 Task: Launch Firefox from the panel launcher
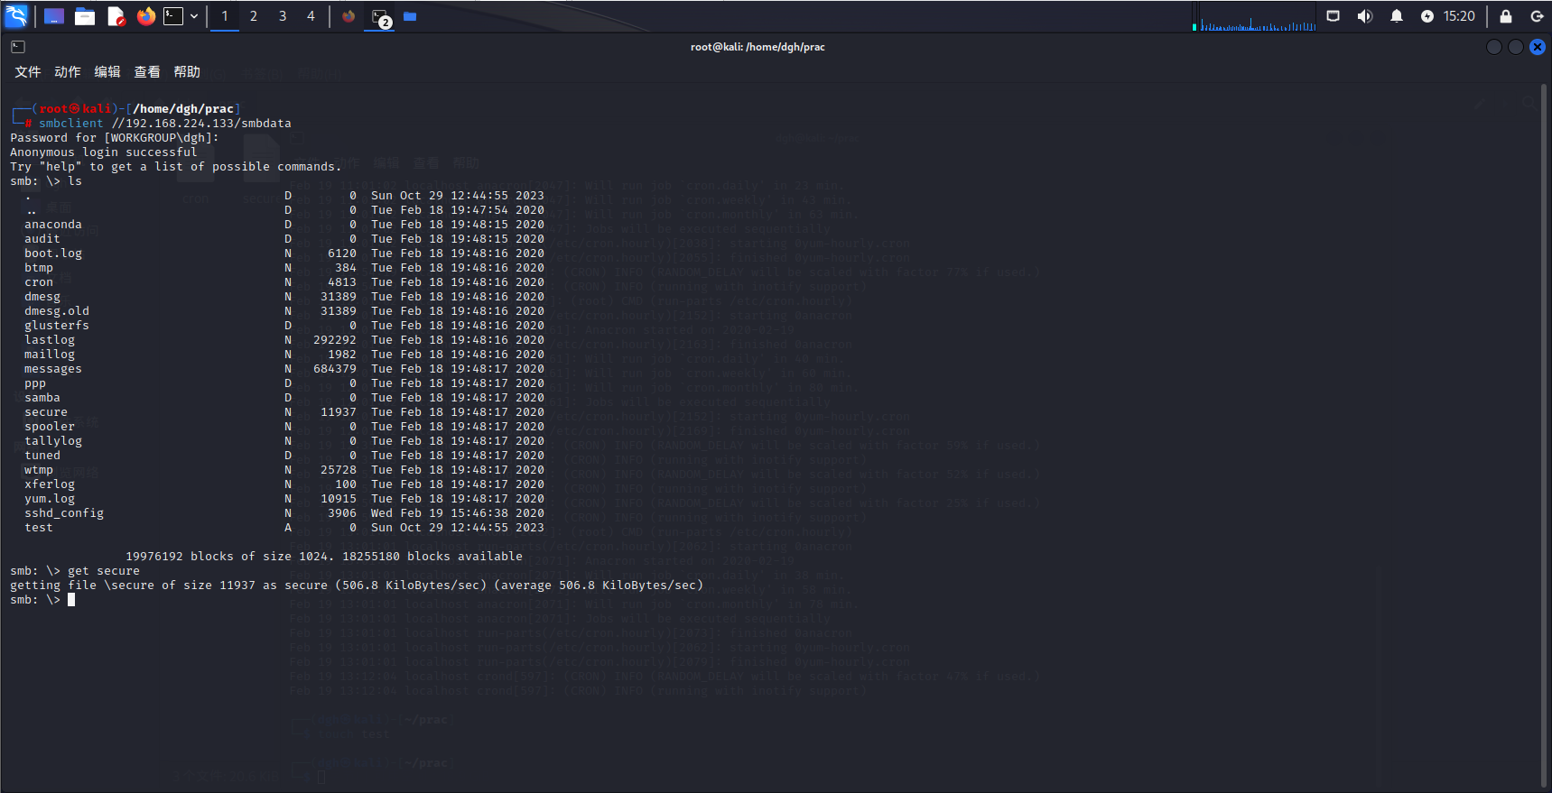click(x=146, y=16)
